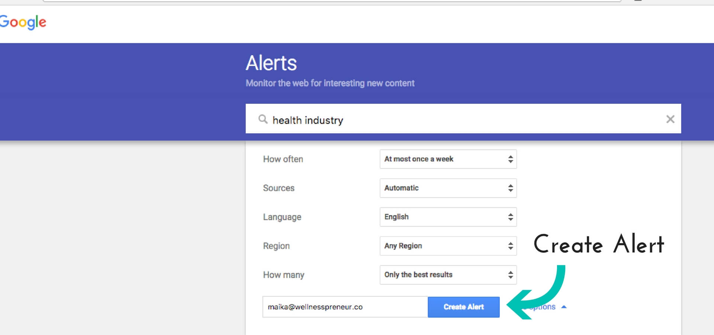Click into the health industry search field
714x335 pixels.
pyautogui.click(x=463, y=119)
